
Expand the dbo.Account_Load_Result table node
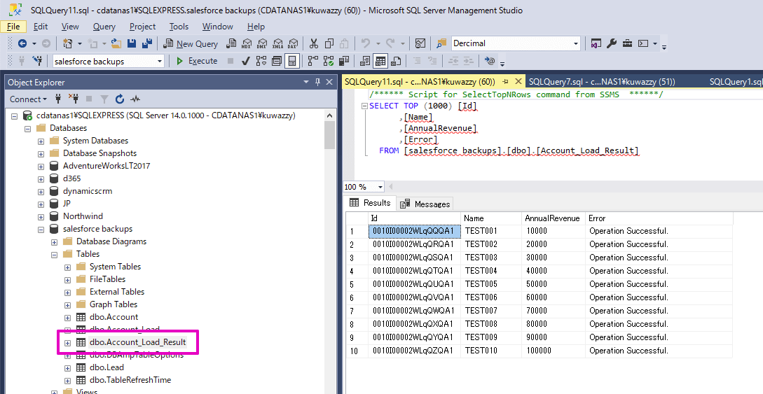tap(68, 342)
